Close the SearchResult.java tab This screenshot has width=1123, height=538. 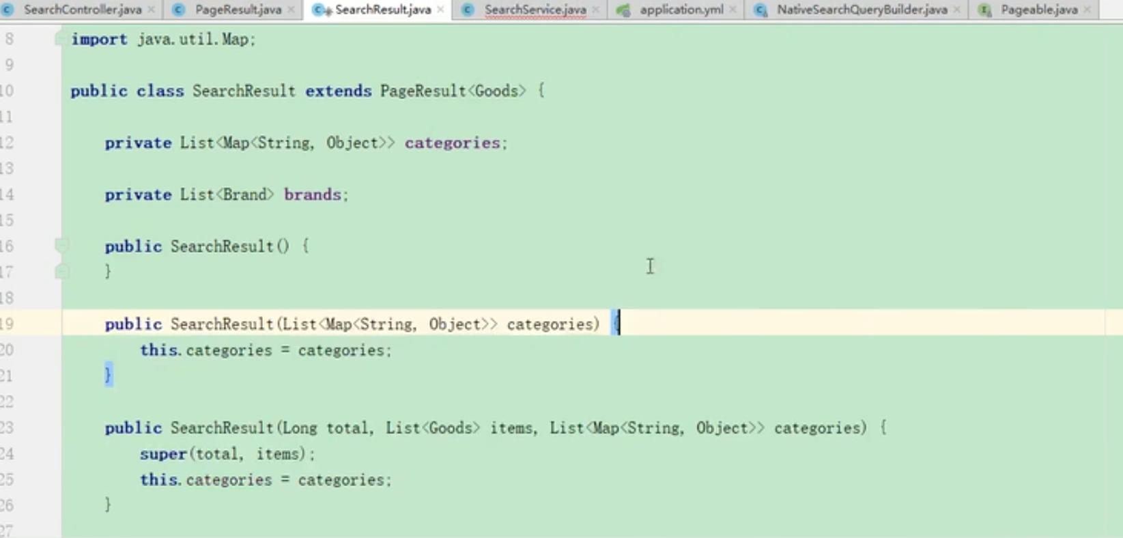tap(440, 10)
